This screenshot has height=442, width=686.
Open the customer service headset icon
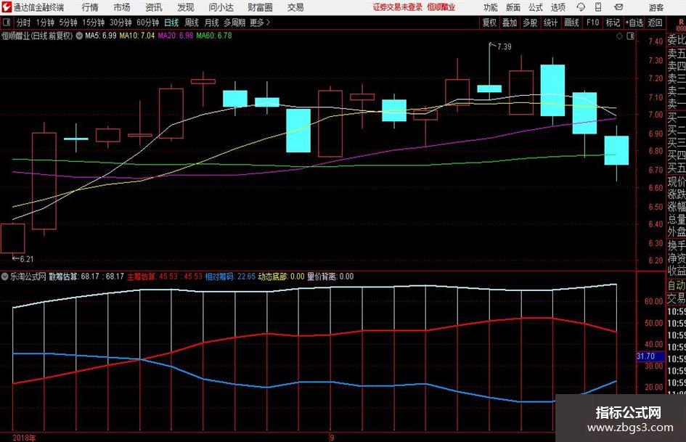581,7
